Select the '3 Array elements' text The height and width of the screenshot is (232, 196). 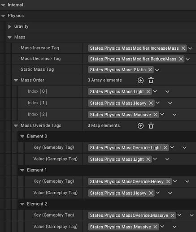point(105,80)
